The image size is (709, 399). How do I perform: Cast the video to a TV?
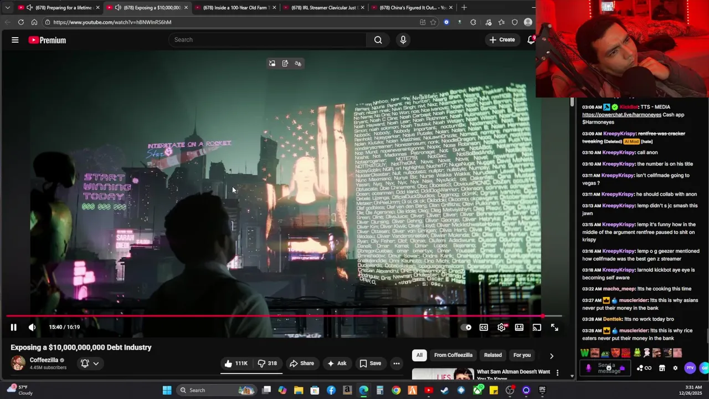coord(537,328)
